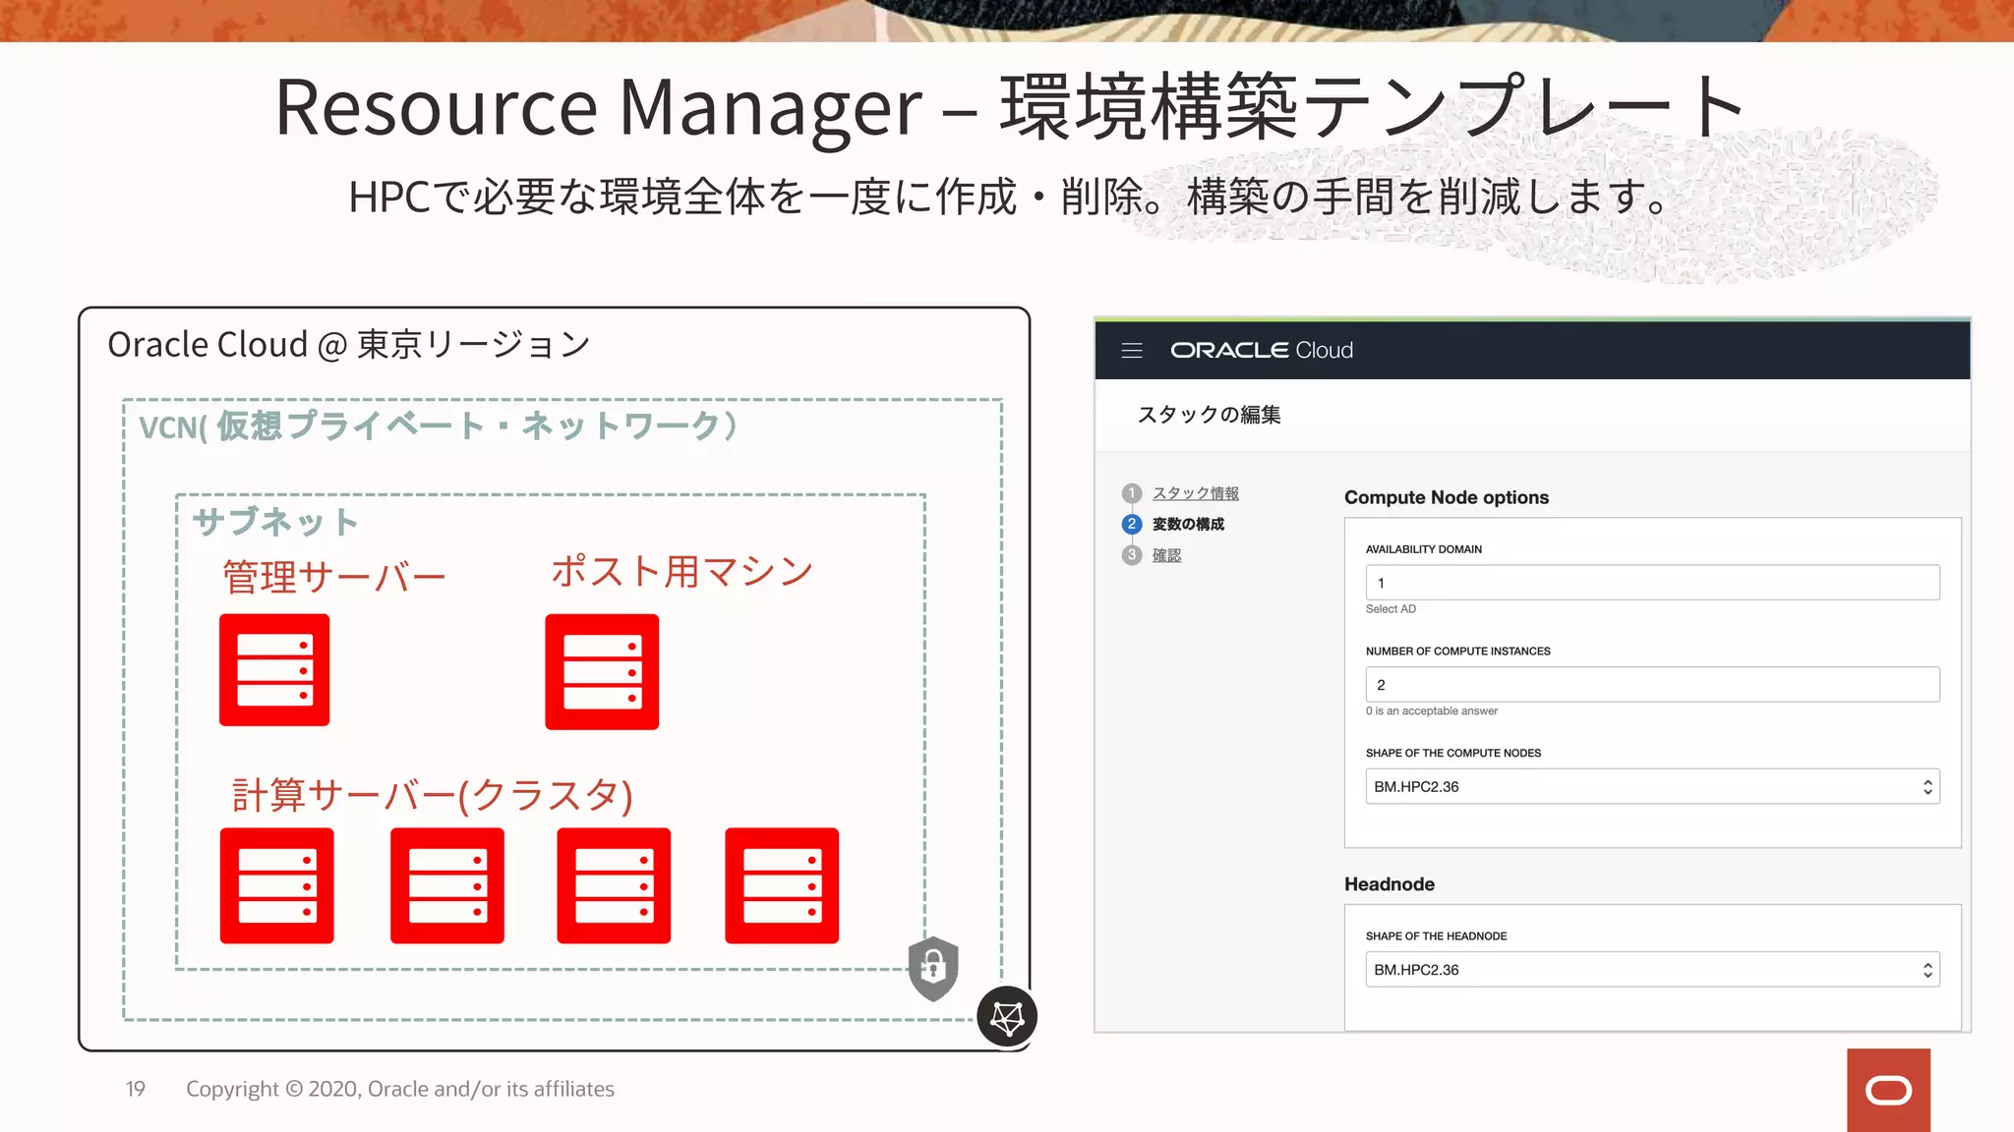The width and height of the screenshot is (2014, 1132).
Task: Click the first 計算サーバー cluster node icon
Action: click(276, 885)
